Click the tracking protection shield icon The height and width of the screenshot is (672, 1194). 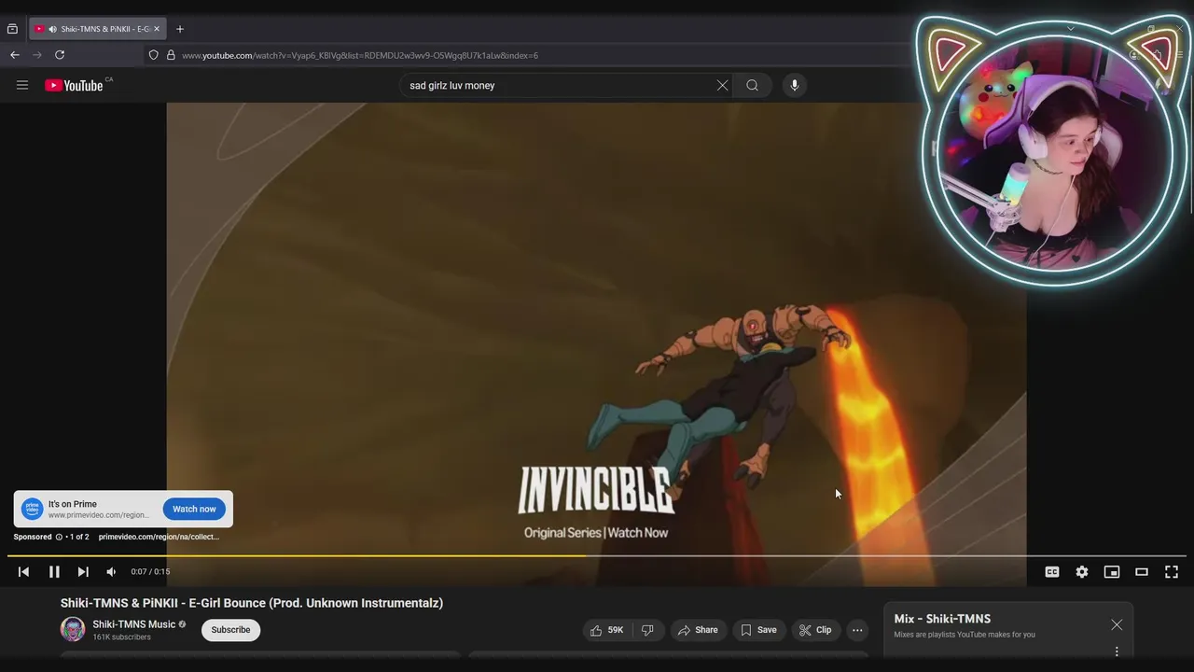tap(154, 55)
